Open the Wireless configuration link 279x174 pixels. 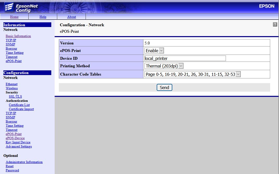click(x=12, y=88)
